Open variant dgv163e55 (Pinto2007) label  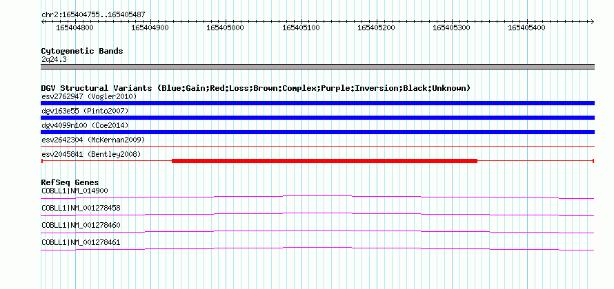click(85, 111)
